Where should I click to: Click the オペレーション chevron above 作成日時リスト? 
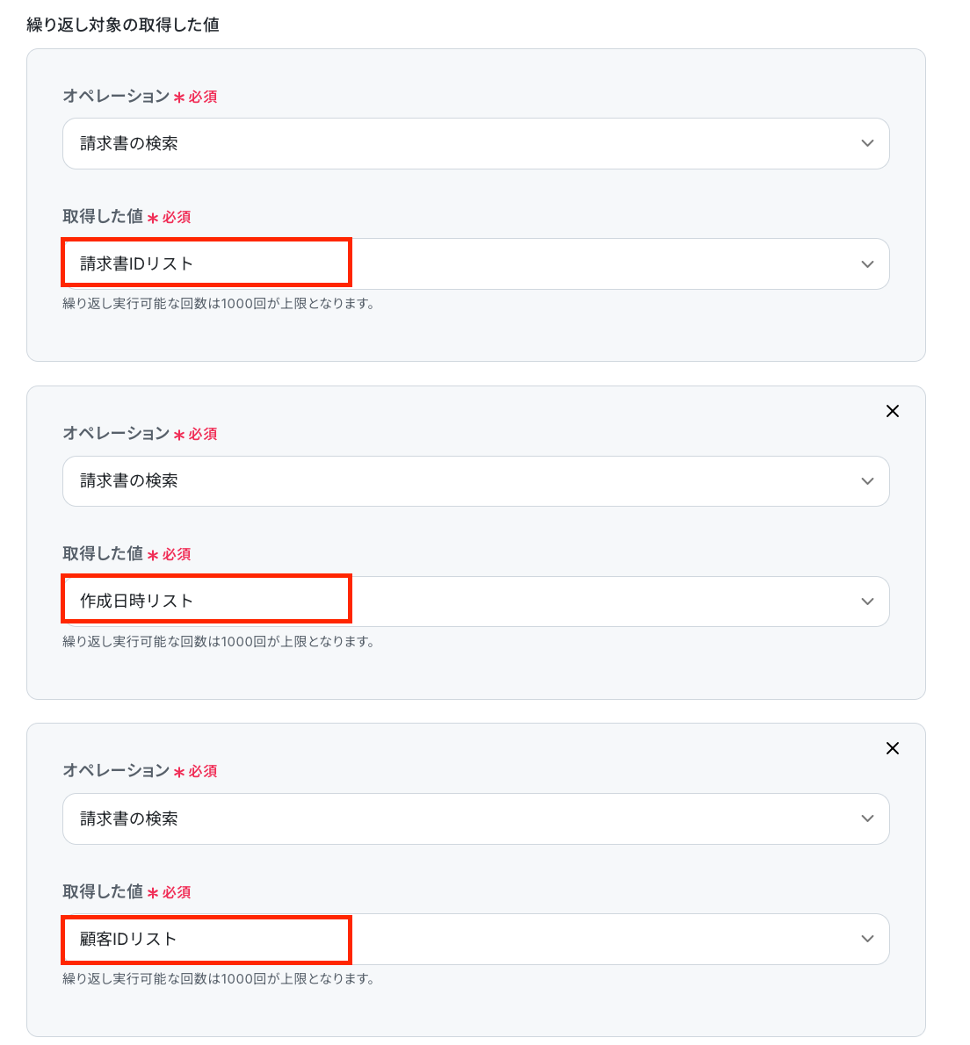click(867, 481)
